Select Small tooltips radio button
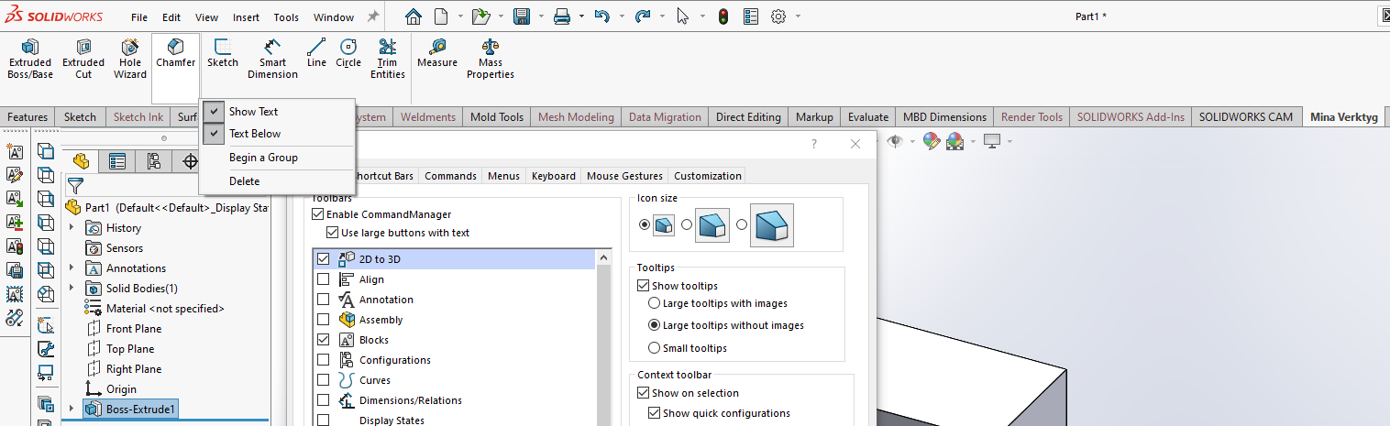This screenshot has height=426, width=1390. pos(654,348)
